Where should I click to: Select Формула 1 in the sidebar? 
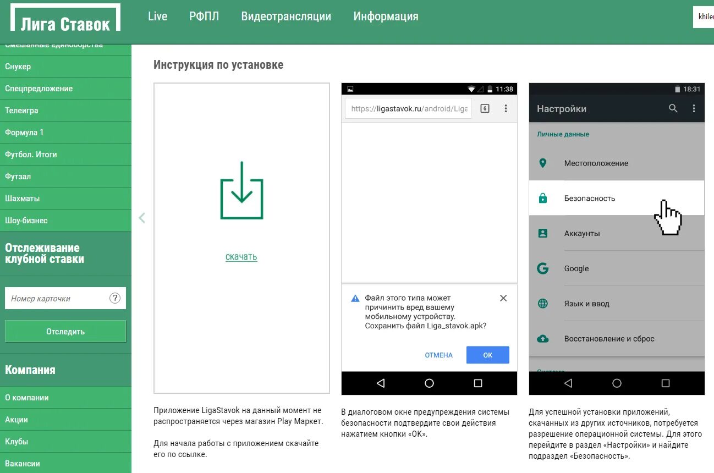click(65, 133)
